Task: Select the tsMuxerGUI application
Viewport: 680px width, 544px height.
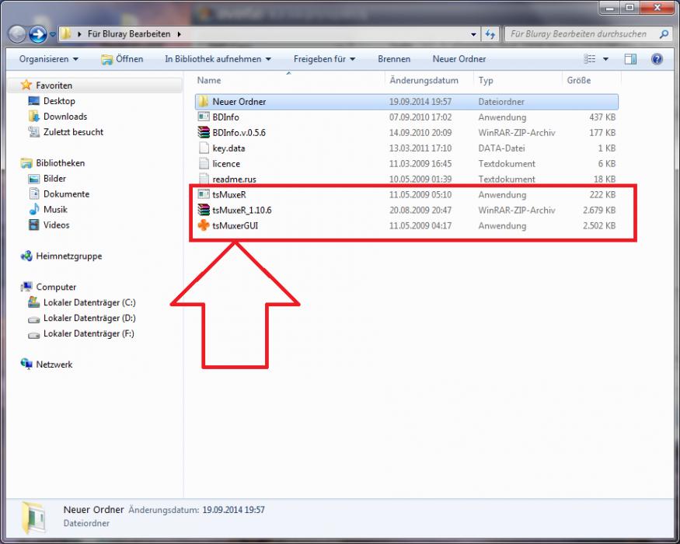Action: [406, 226]
